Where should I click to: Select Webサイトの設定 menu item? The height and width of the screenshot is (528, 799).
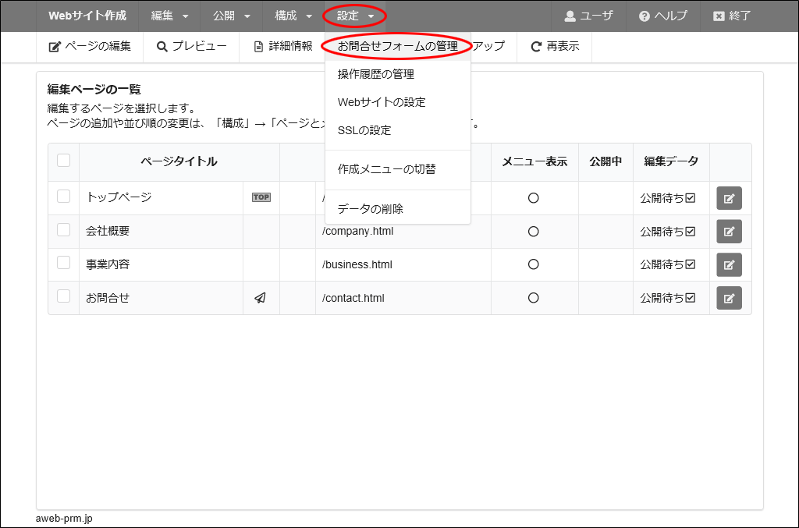(382, 102)
